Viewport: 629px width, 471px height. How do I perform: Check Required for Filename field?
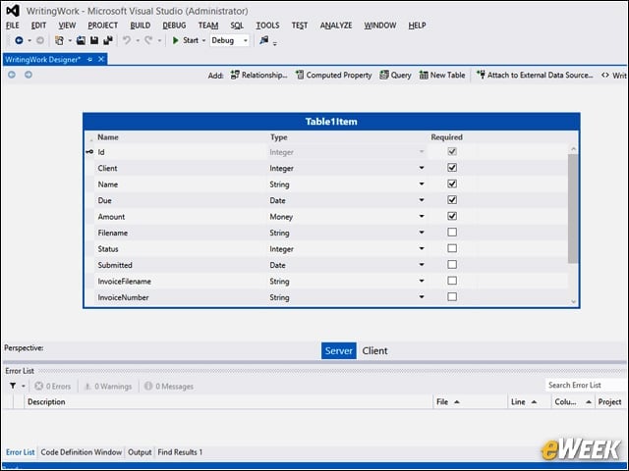[452, 232]
